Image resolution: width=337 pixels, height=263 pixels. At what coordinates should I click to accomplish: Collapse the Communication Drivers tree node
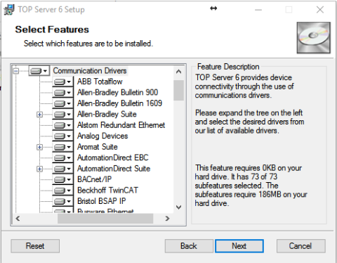pos(16,71)
